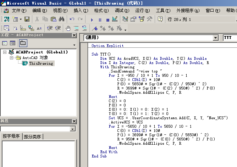Click the Next Bookmark icon

point(103,28)
